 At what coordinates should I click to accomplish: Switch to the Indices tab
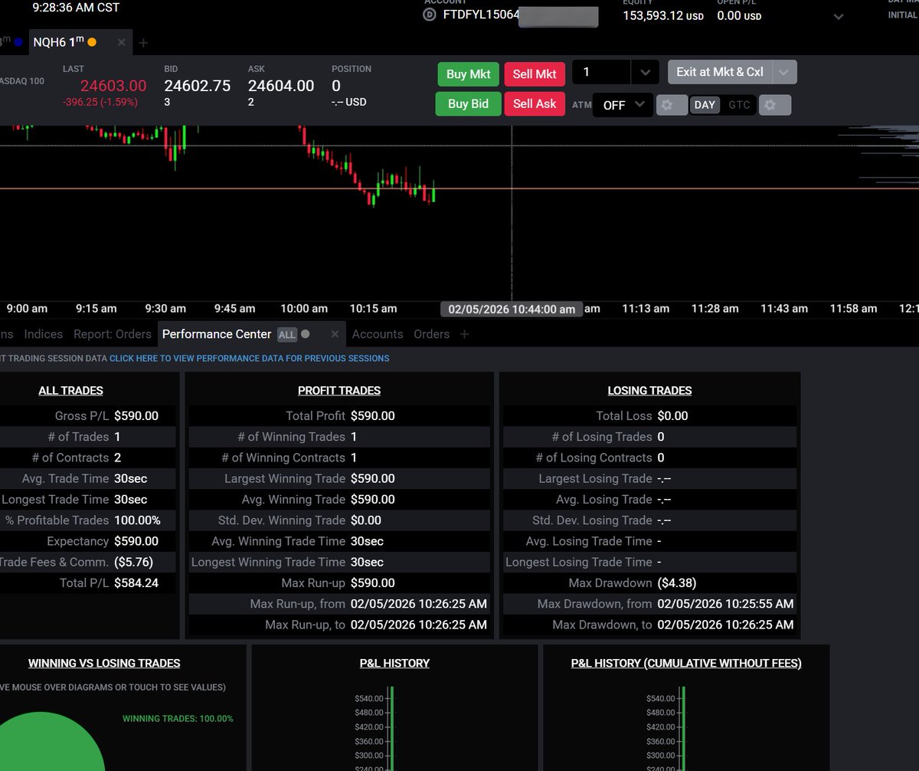44,334
